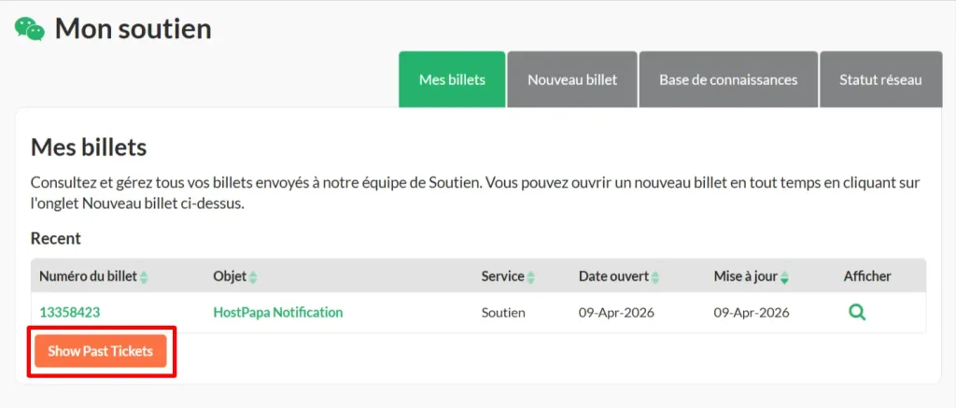The image size is (956, 408).
Task: Click the magnifier icon to view ticket
Action: [x=856, y=313]
